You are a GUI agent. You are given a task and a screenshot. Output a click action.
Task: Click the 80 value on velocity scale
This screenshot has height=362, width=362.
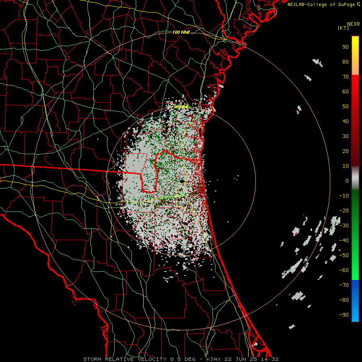tap(346, 62)
